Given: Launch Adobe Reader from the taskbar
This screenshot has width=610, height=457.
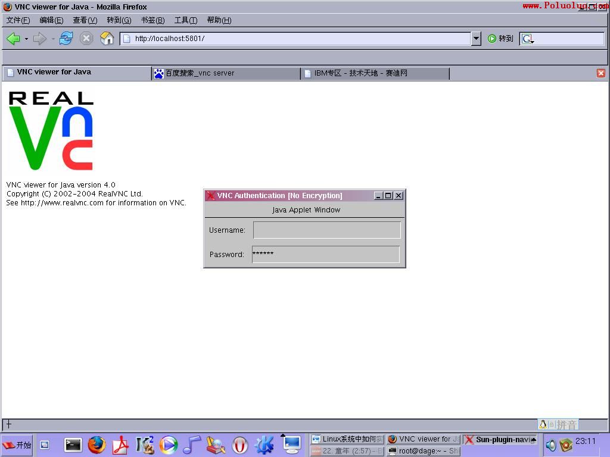Looking at the screenshot, I should tap(120, 445).
